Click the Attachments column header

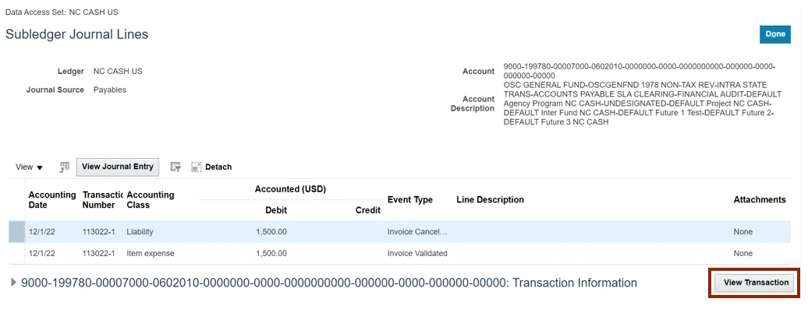pos(760,199)
